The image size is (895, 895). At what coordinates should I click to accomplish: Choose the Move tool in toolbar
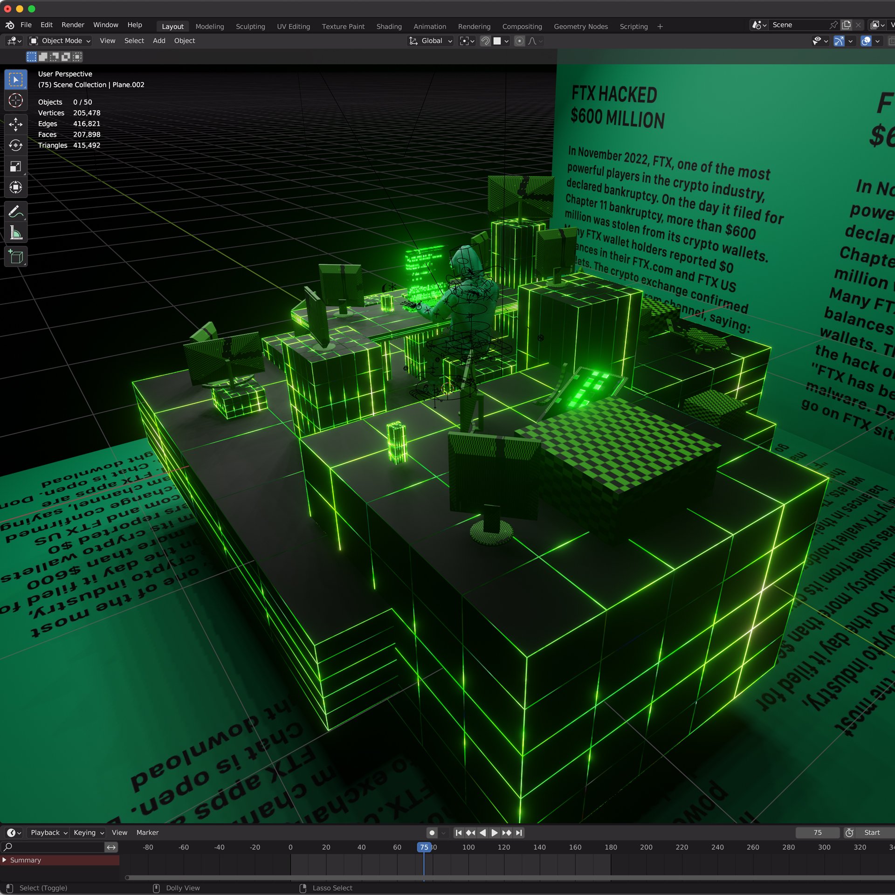click(16, 124)
